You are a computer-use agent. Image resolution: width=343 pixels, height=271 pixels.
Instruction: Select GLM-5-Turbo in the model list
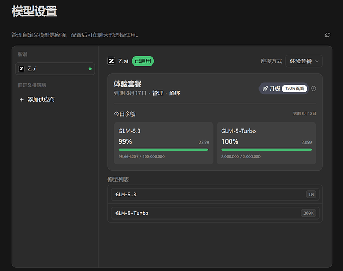[215, 213]
